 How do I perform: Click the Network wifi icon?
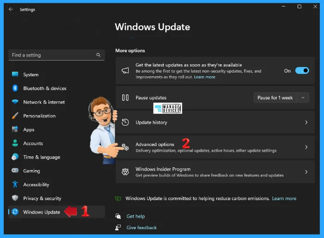[15, 102]
